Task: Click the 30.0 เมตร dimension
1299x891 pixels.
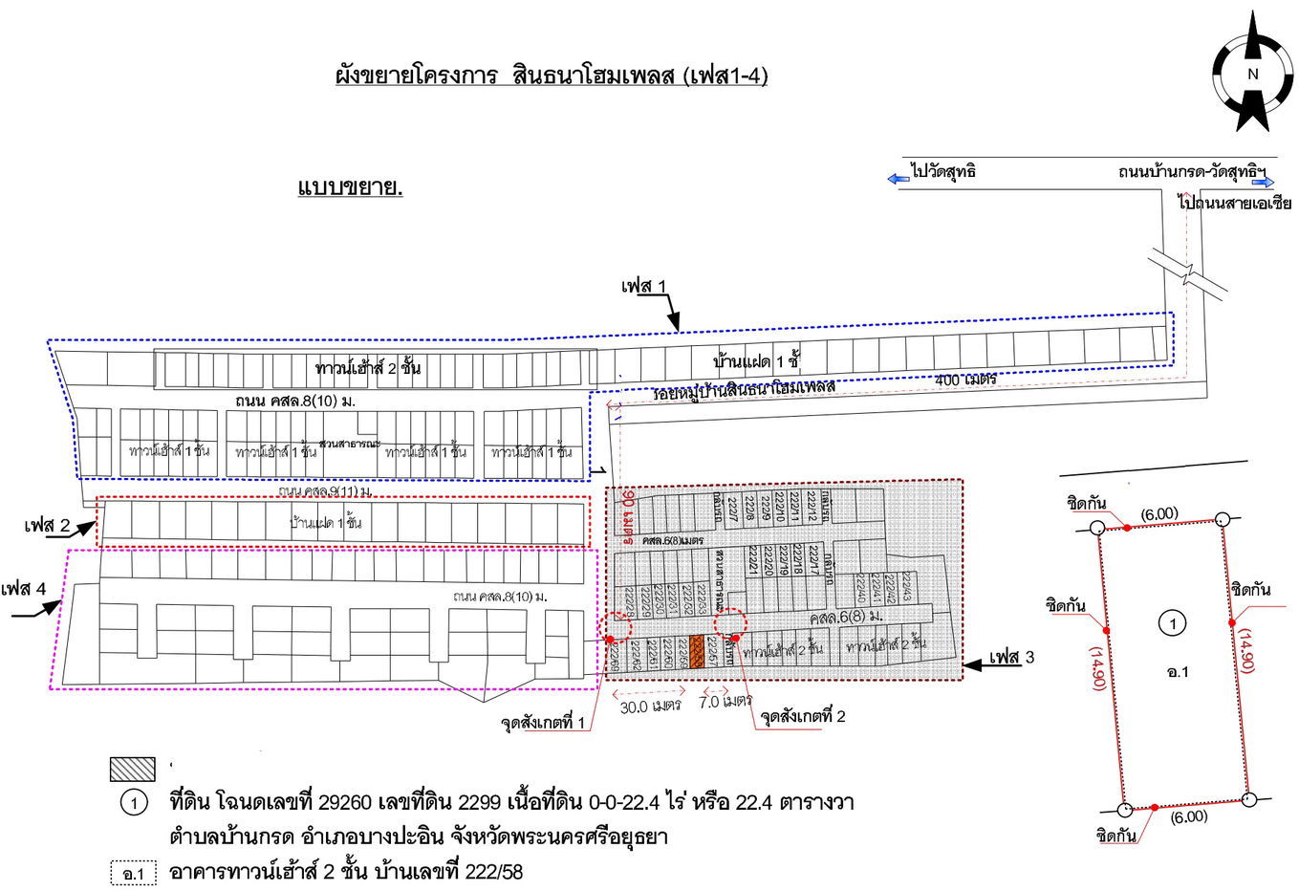Action: coord(651,706)
